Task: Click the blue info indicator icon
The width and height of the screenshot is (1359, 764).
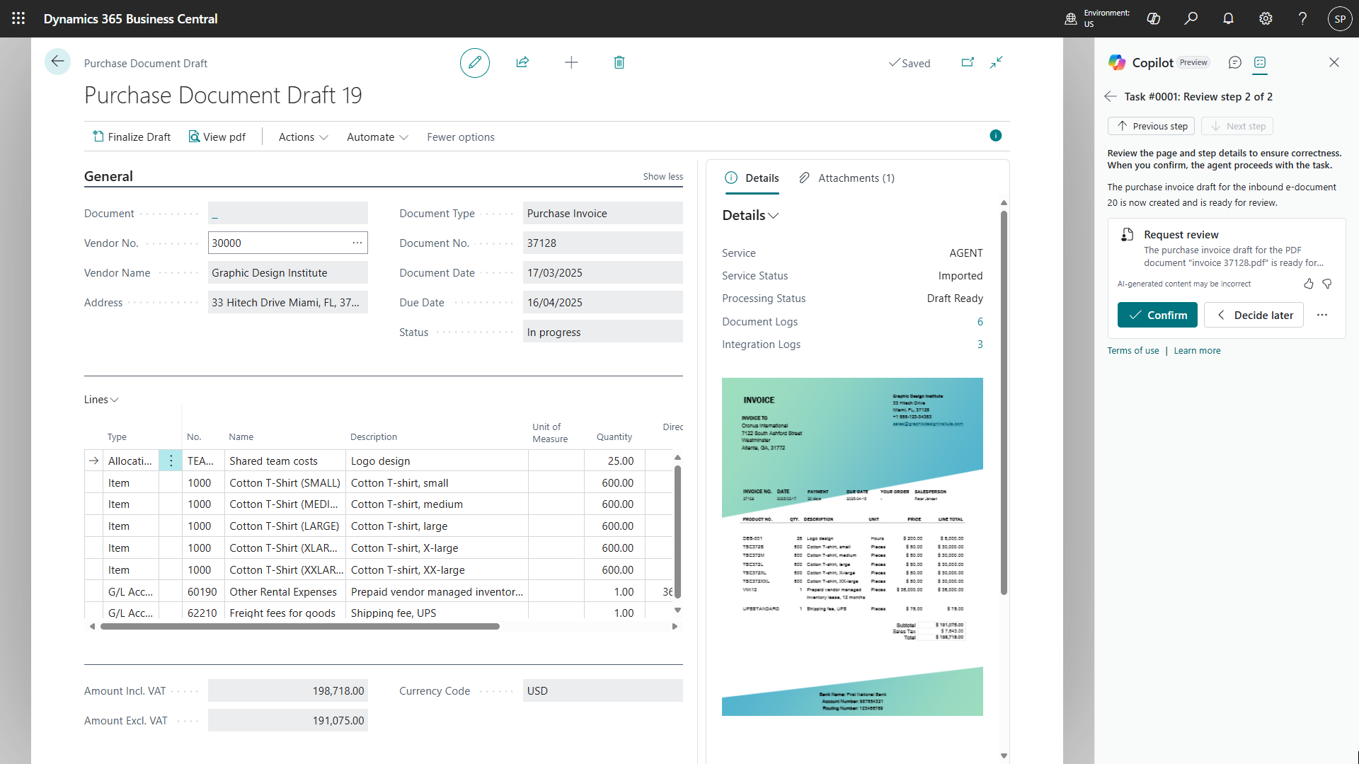Action: click(996, 136)
